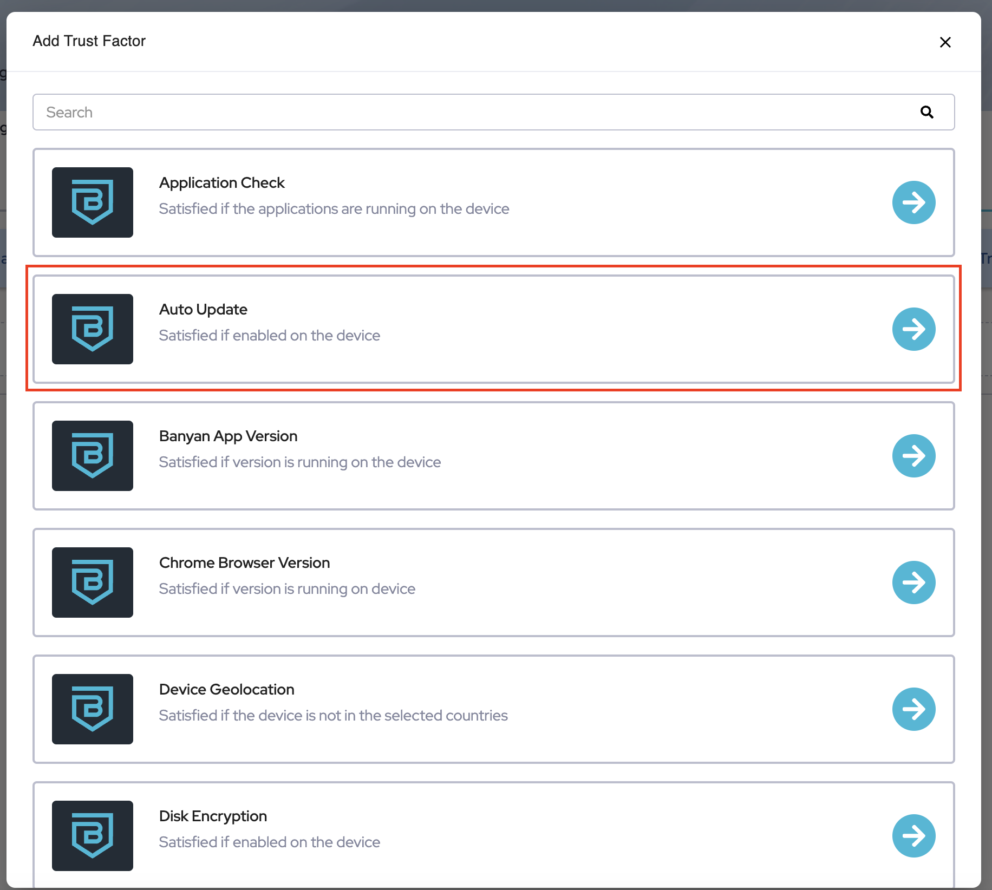Focus the Search input field
This screenshot has width=992, height=890.
(x=477, y=112)
